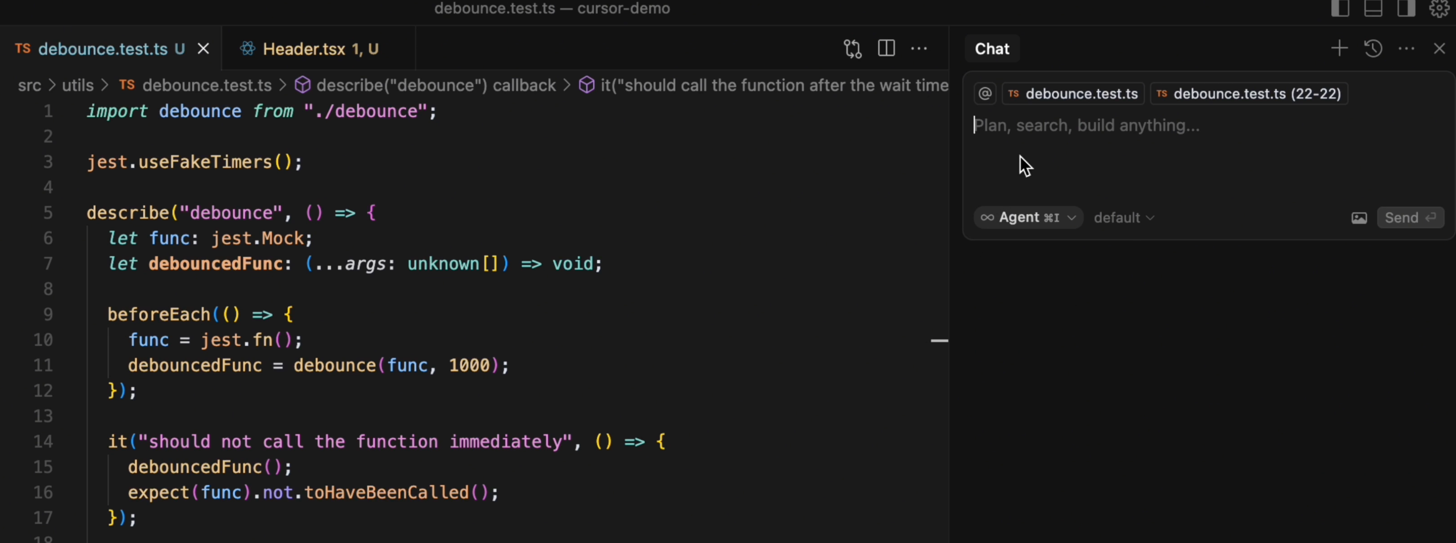This screenshot has width=1456, height=543.
Task: Click line number 14 in the gutter
Action: 43,442
